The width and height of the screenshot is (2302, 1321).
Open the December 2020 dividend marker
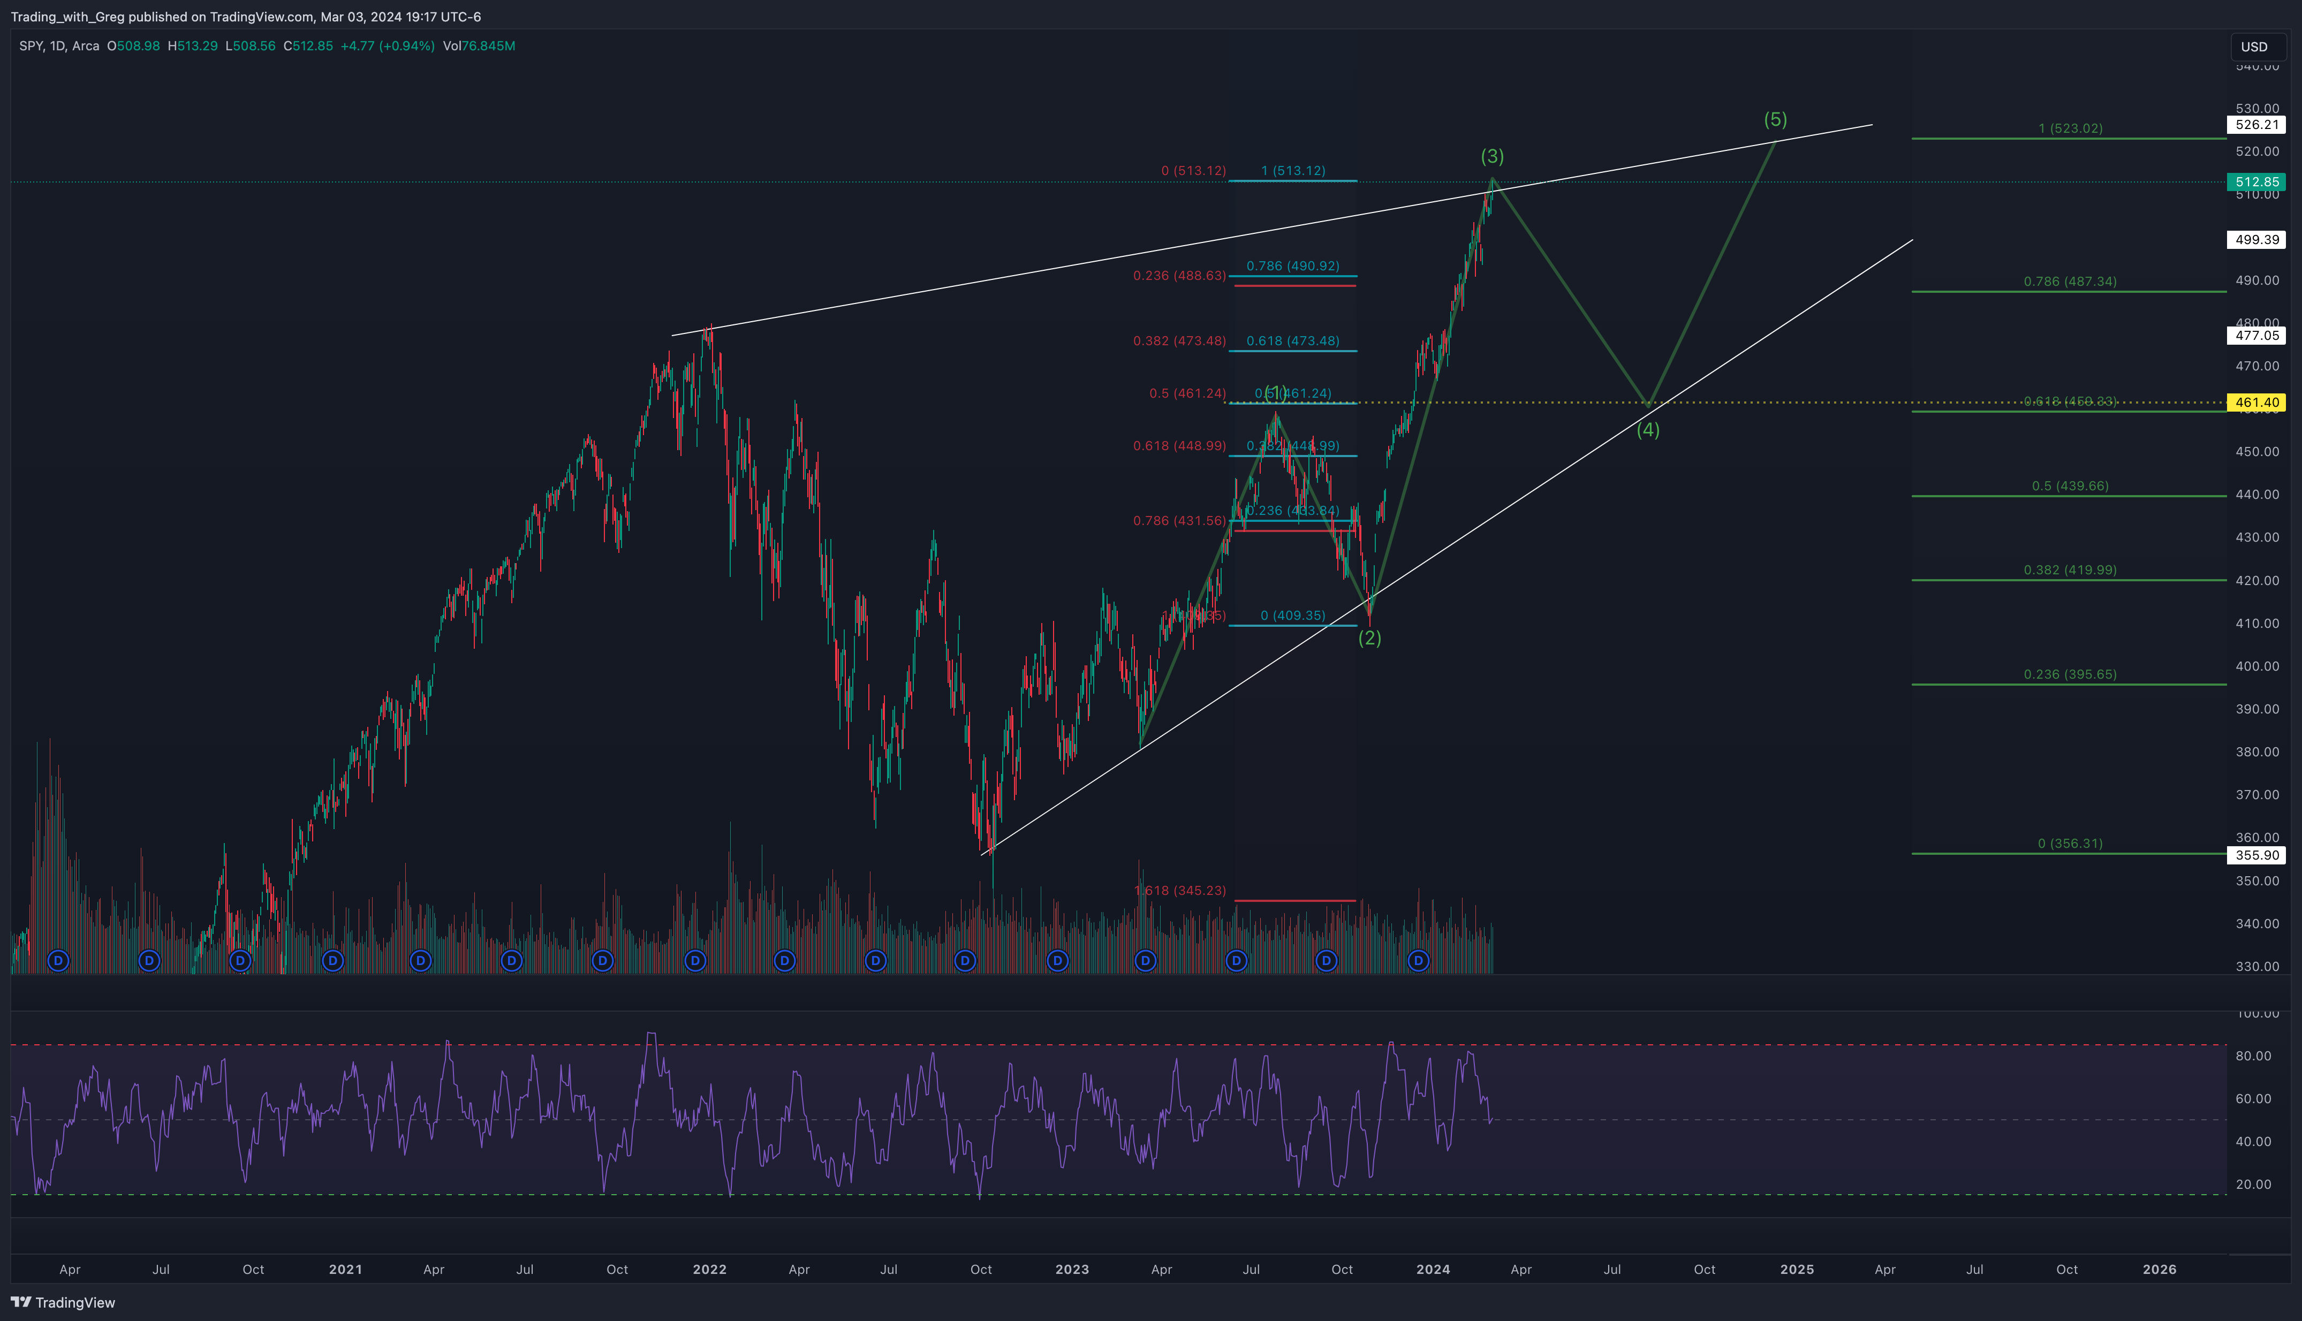point(333,960)
